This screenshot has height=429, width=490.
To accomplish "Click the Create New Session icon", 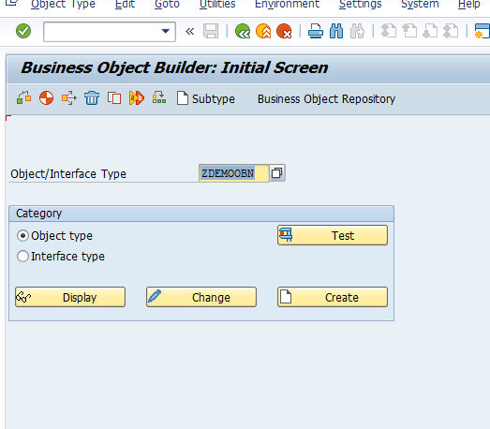I will 483,31.
